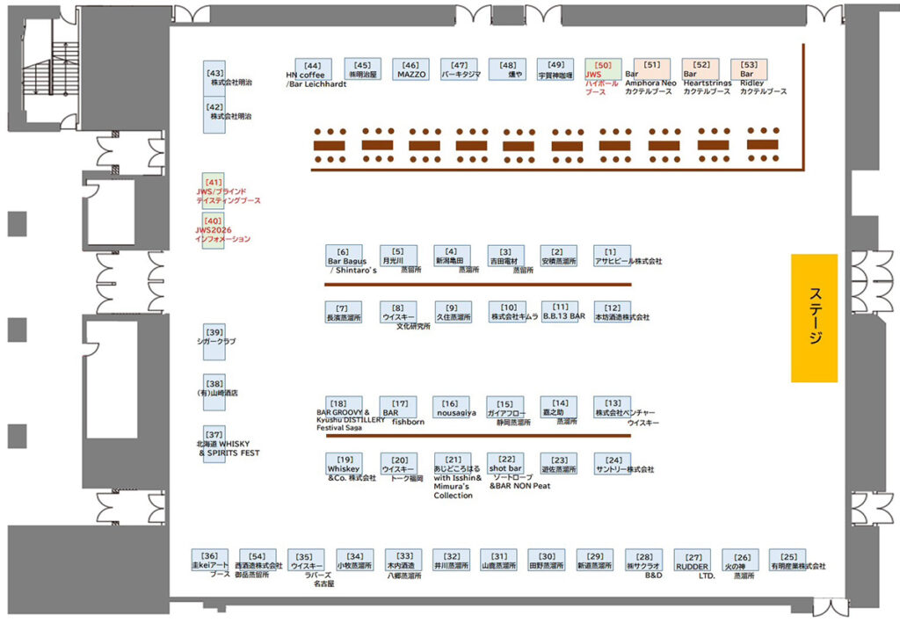Select booth 6 Bar Bagus

[x=344, y=256]
